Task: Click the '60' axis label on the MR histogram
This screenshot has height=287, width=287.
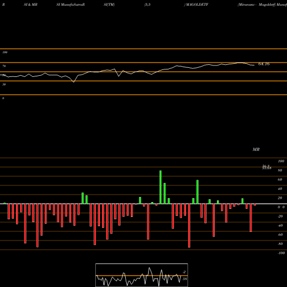Action: point(280,180)
